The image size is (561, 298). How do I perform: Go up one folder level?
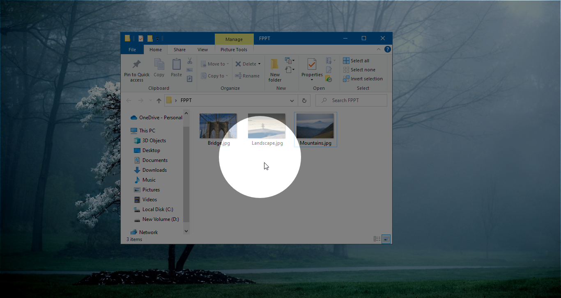point(159,100)
